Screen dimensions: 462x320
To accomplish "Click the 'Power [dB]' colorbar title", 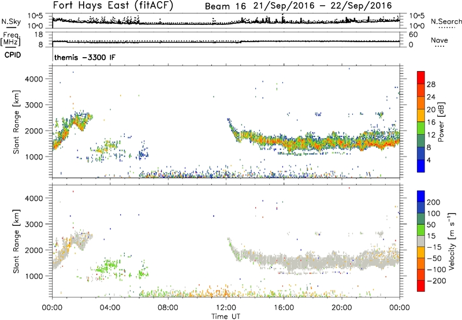I will coord(441,122).
